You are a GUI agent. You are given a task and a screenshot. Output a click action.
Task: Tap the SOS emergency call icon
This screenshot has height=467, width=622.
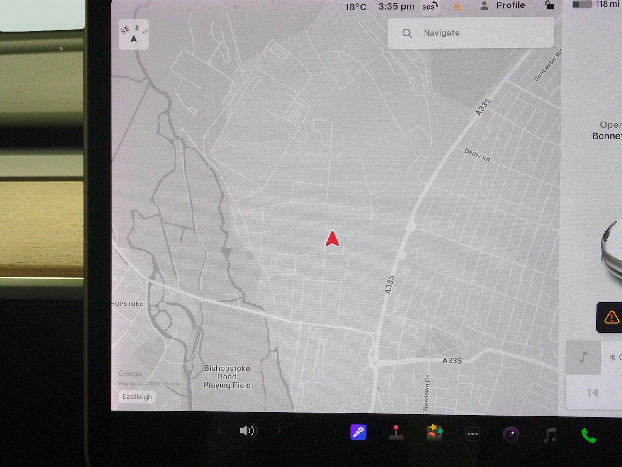(430, 7)
